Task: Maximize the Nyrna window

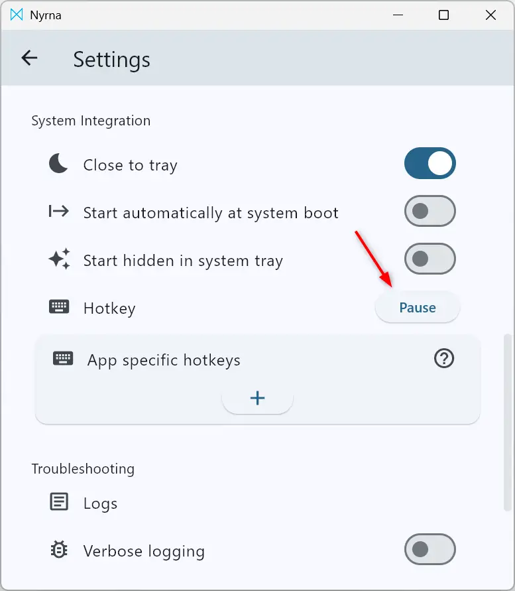Action: coord(444,15)
